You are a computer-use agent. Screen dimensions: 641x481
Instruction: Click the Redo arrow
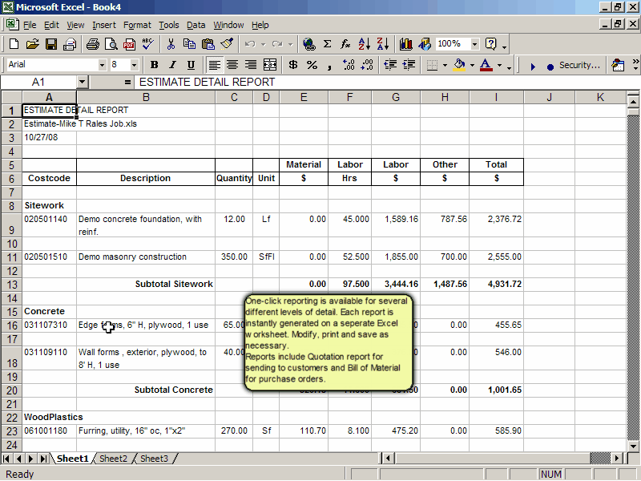point(277,44)
